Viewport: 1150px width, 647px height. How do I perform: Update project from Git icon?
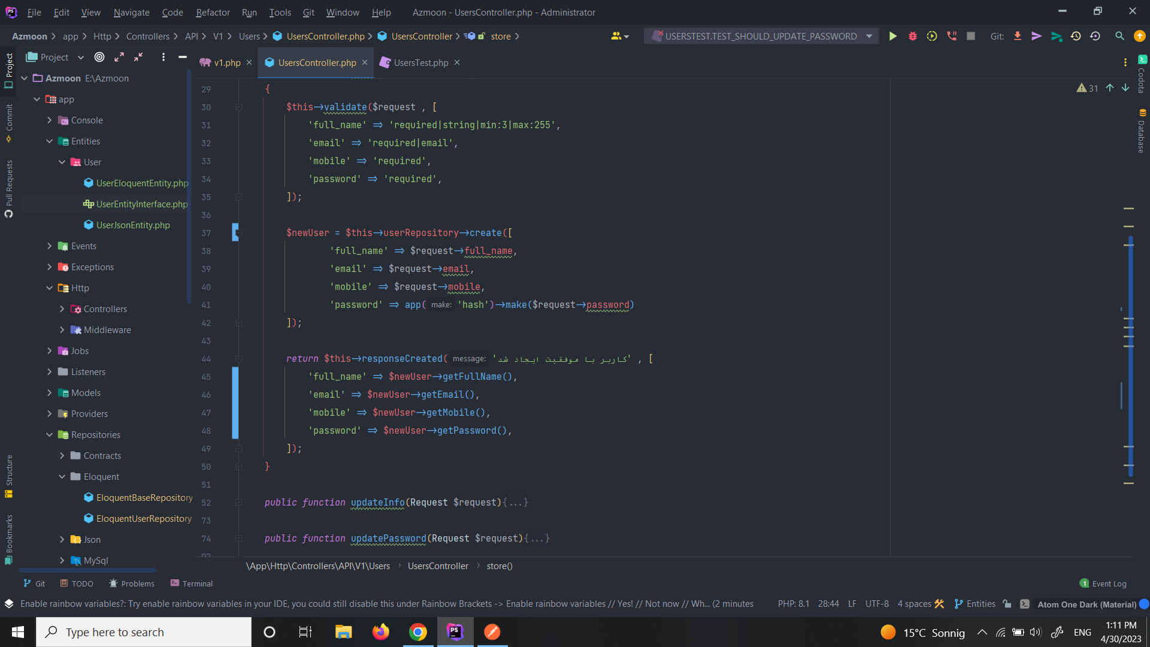pyautogui.click(x=1017, y=37)
